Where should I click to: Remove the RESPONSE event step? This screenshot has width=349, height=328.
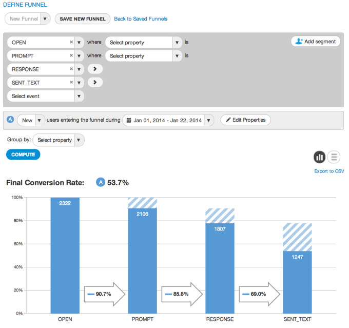pyautogui.click(x=71, y=69)
